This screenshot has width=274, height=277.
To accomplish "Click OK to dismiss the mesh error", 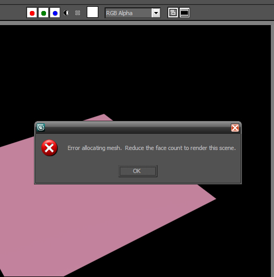I will (x=138, y=171).
